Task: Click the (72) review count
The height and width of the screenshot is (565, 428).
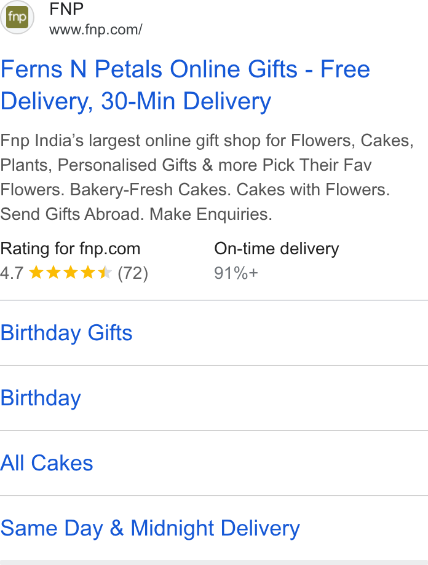Action: 133,273
